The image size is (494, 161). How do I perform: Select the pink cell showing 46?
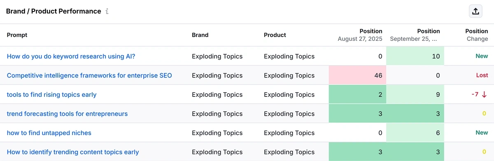pos(357,75)
